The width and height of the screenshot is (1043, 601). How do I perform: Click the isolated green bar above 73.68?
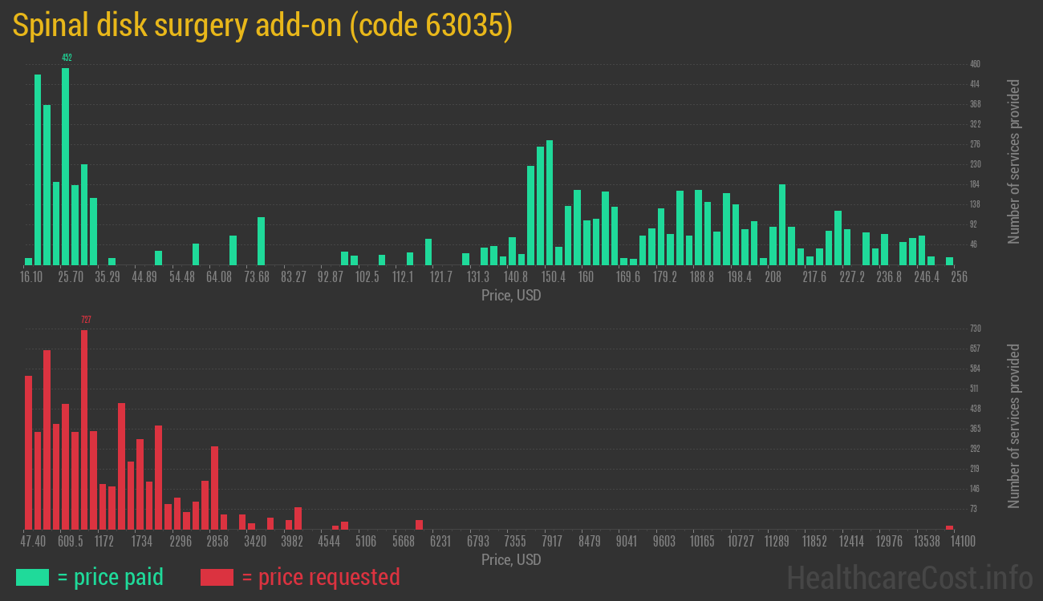pyautogui.click(x=261, y=240)
